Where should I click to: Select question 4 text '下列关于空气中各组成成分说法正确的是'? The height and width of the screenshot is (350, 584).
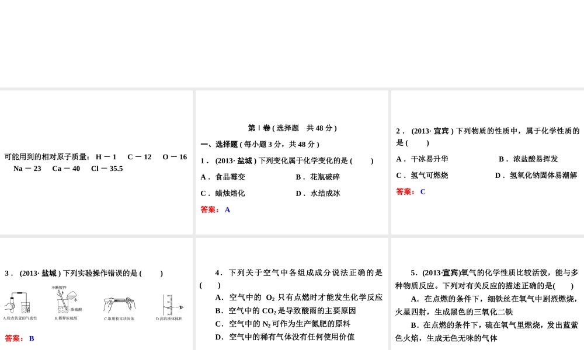click(305, 272)
